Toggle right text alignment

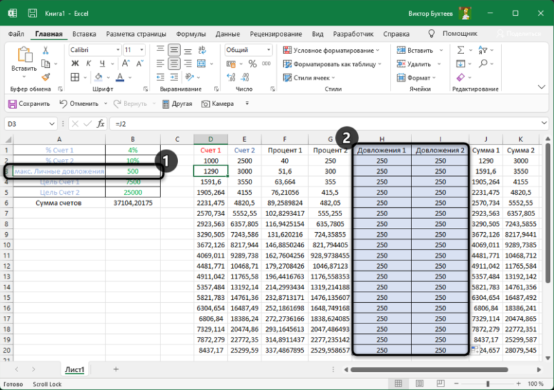(x=188, y=64)
